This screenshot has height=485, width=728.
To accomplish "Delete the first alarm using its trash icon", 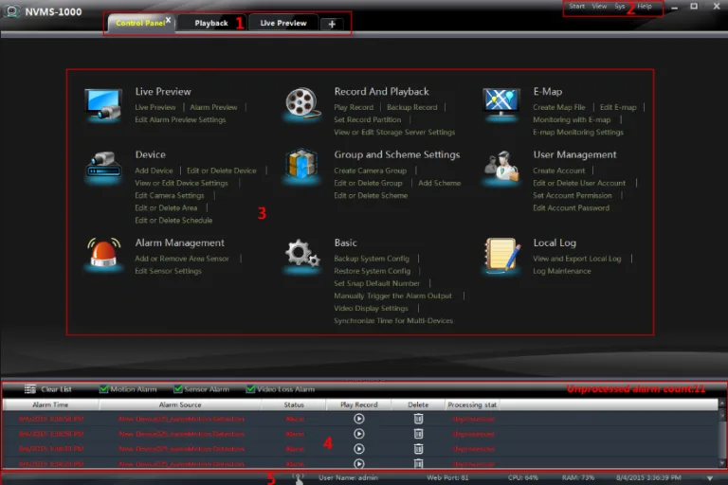I will pos(418,419).
